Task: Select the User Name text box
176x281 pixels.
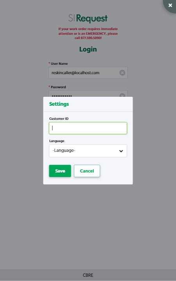Action: tap(88, 73)
